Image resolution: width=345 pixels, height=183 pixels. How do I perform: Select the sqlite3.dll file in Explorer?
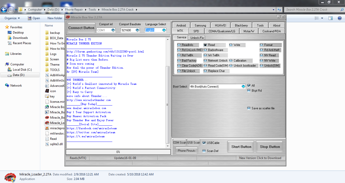pyautogui.click(x=54, y=144)
